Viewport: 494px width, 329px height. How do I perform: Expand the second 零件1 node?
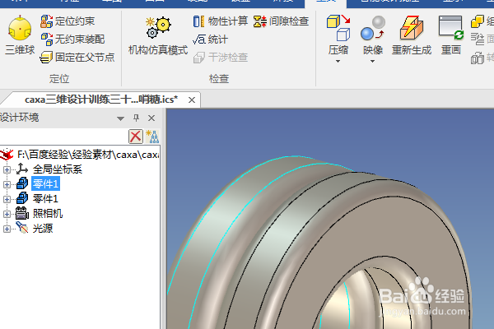click(7, 199)
